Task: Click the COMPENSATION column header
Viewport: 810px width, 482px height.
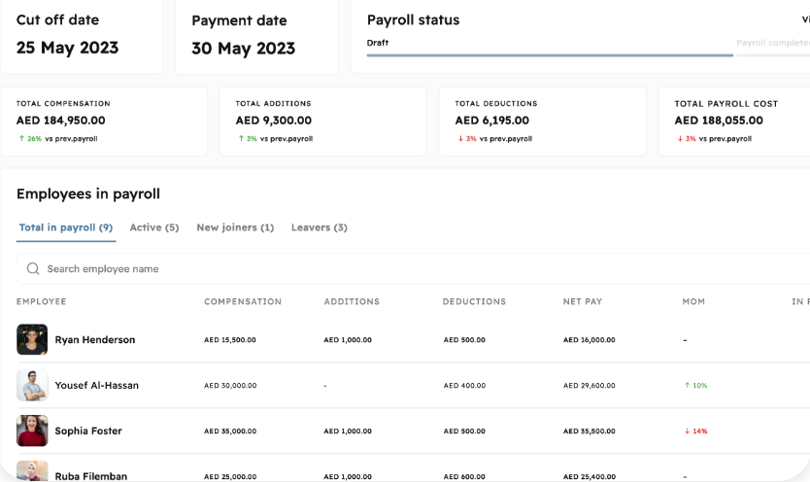Action: click(x=243, y=301)
